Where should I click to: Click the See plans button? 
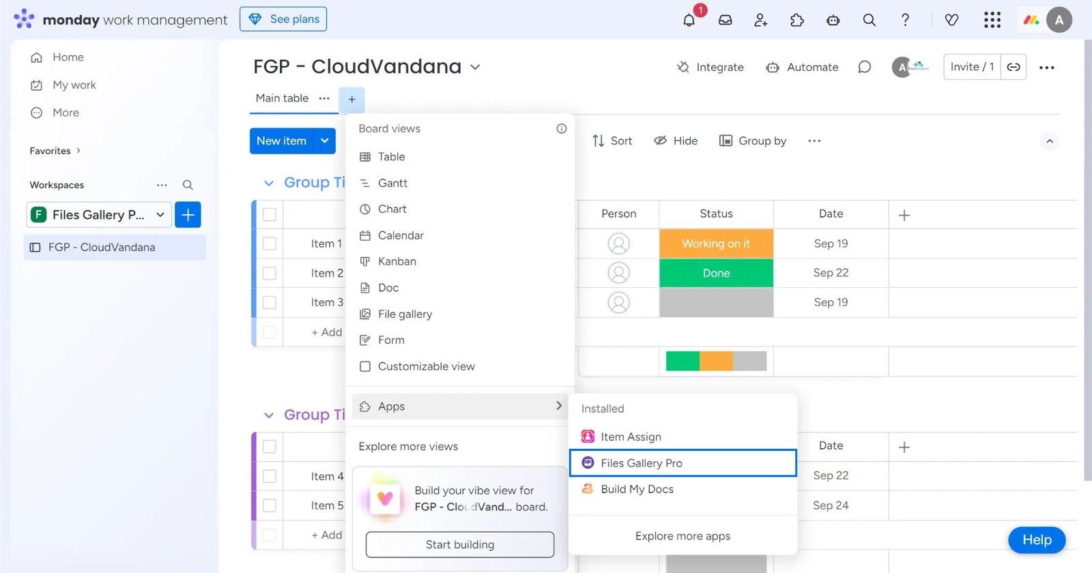pyautogui.click(x=283, y=19)
